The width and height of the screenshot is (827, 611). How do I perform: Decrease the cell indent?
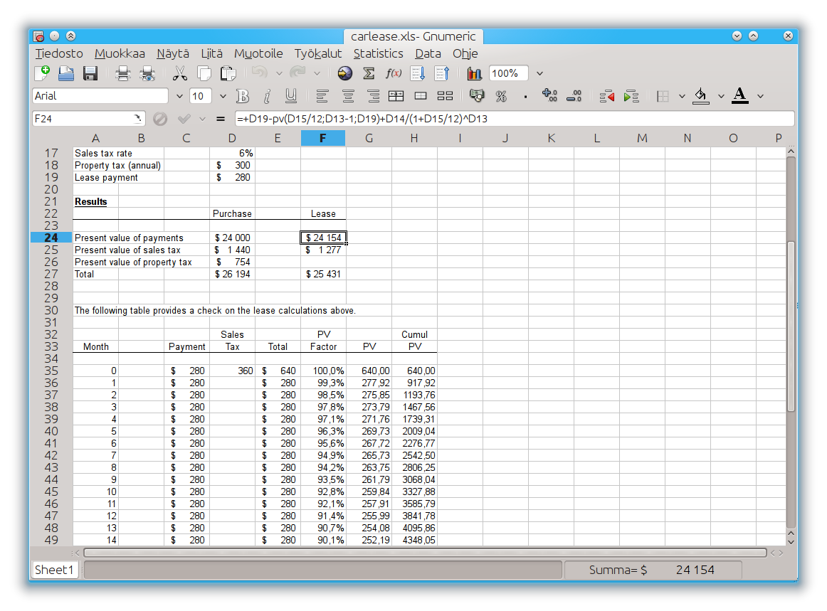606,96
